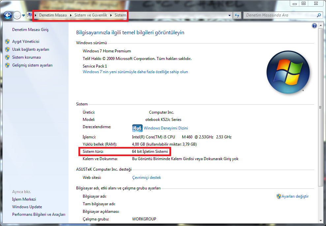The width and height of the screenshot is (326, 226).
Task: Click the search magnifier icon
Action: coord(319,15)
